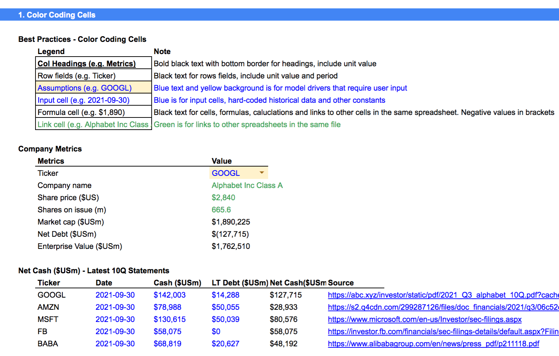
Task: Open the Microsoft sec-filings source link
Action: coord(425,319)
